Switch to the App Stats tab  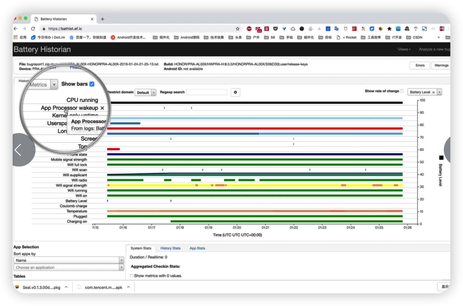pyautogui.click(x=197, y=248)
